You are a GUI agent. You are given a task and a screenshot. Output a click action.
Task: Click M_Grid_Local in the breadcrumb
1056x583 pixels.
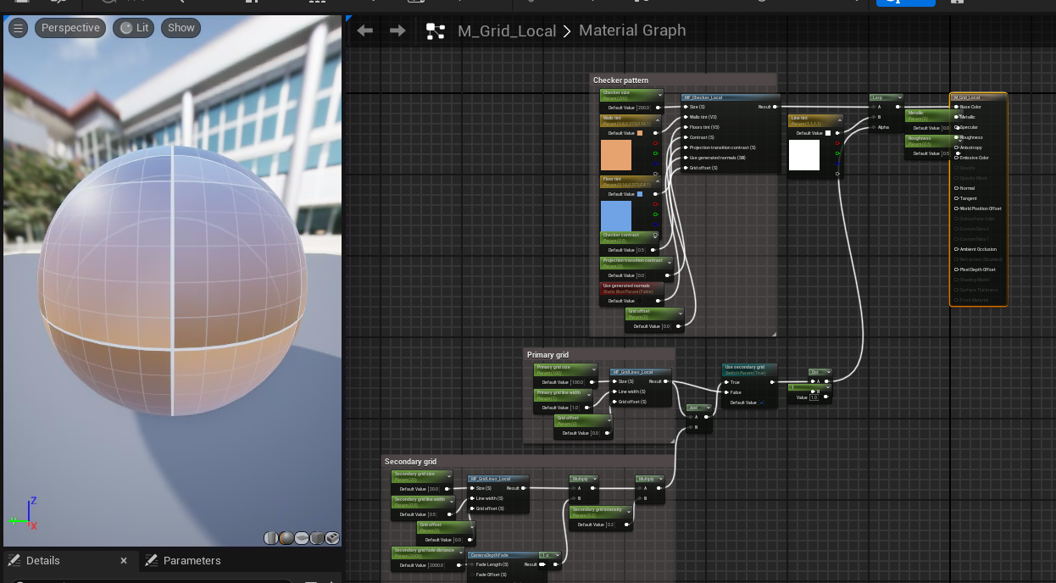click(507, 31)
